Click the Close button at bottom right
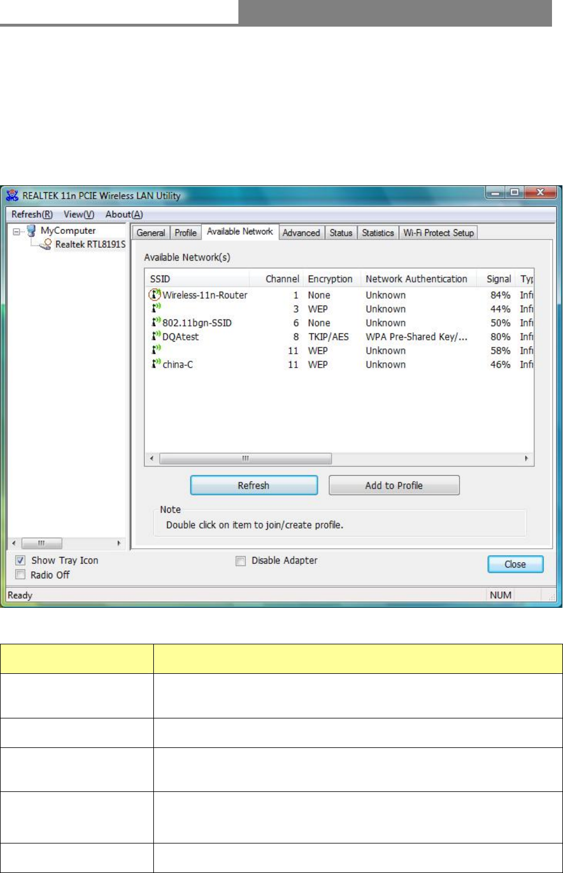This screenshot has width=563, height=873. coord(515,564)
